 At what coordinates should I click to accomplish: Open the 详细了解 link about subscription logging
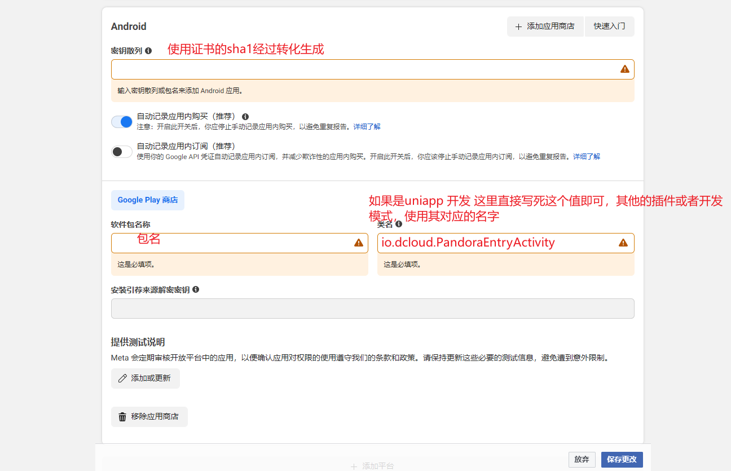click(x=587, y=156)
